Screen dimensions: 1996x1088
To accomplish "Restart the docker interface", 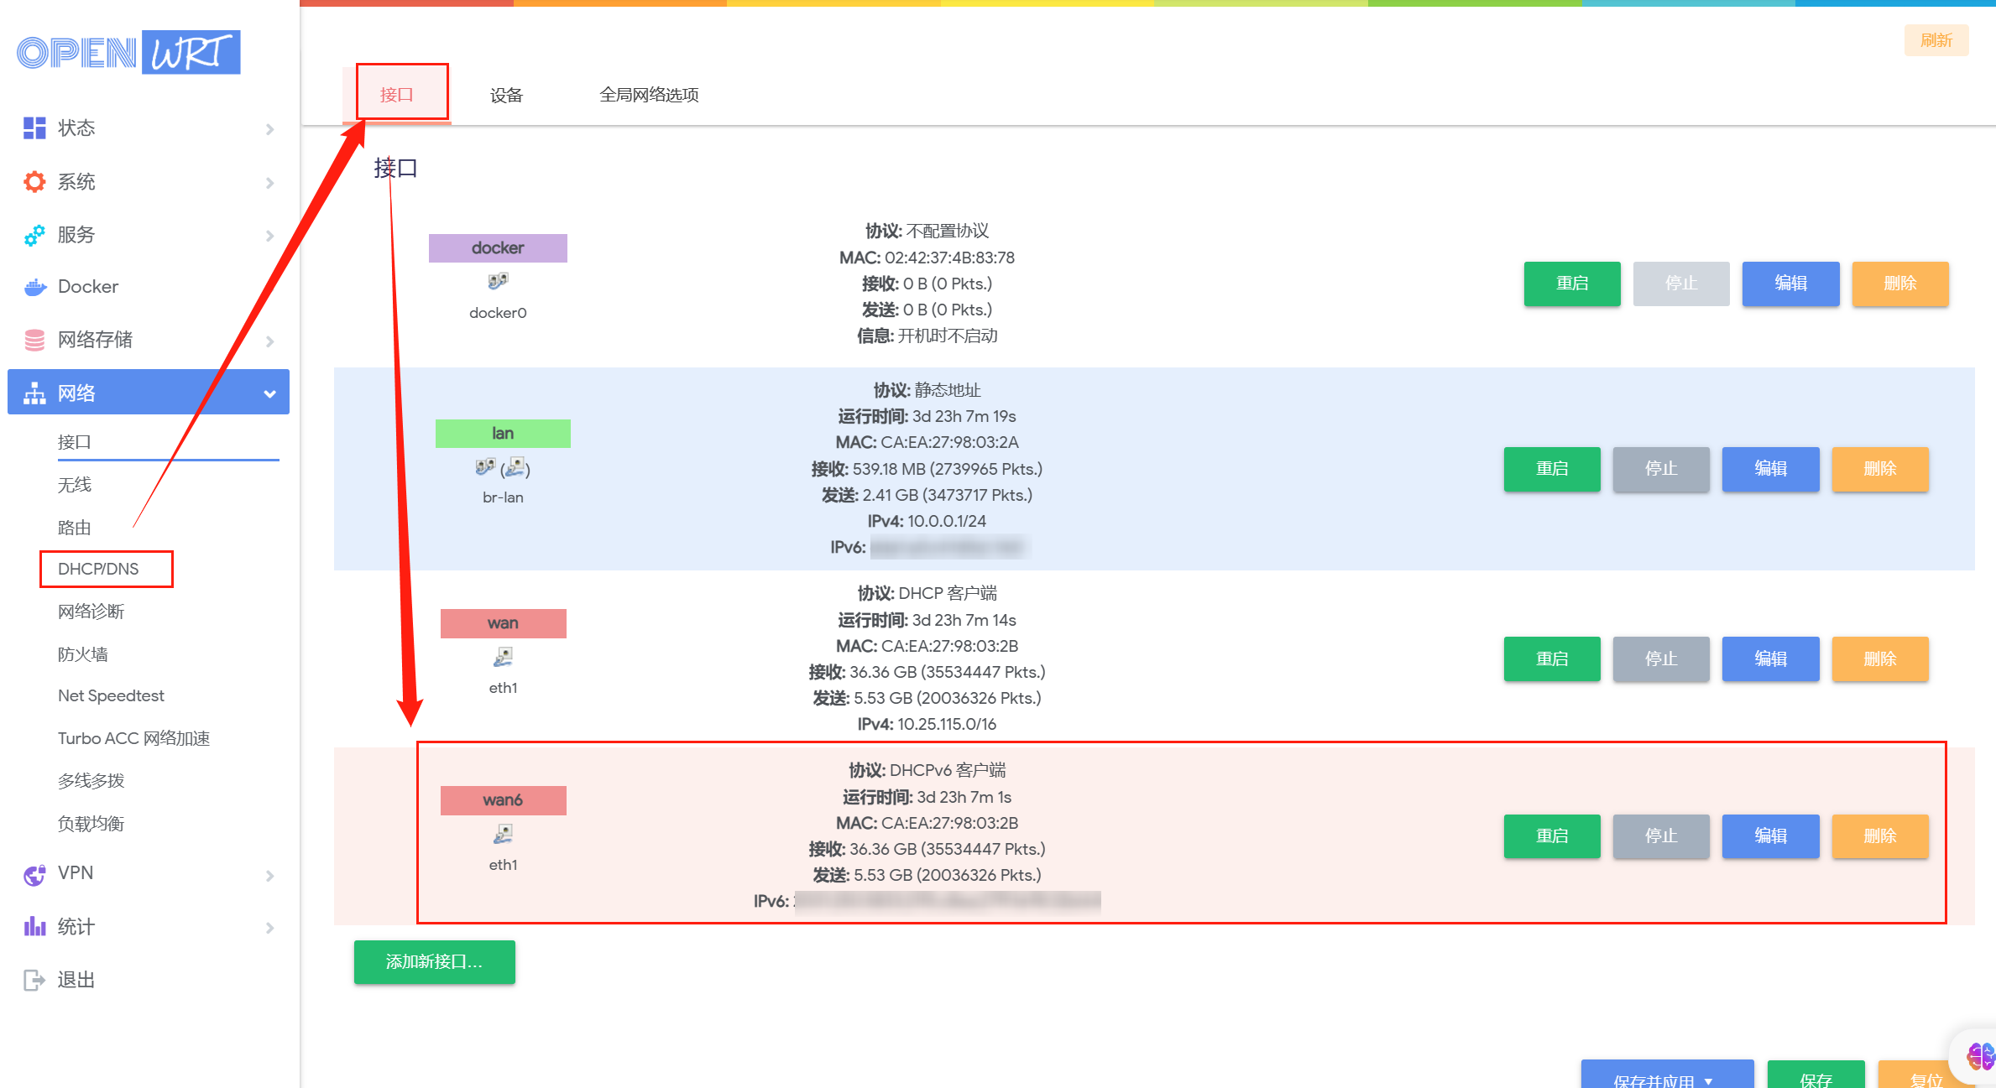I will click(x=1571, y=284).
